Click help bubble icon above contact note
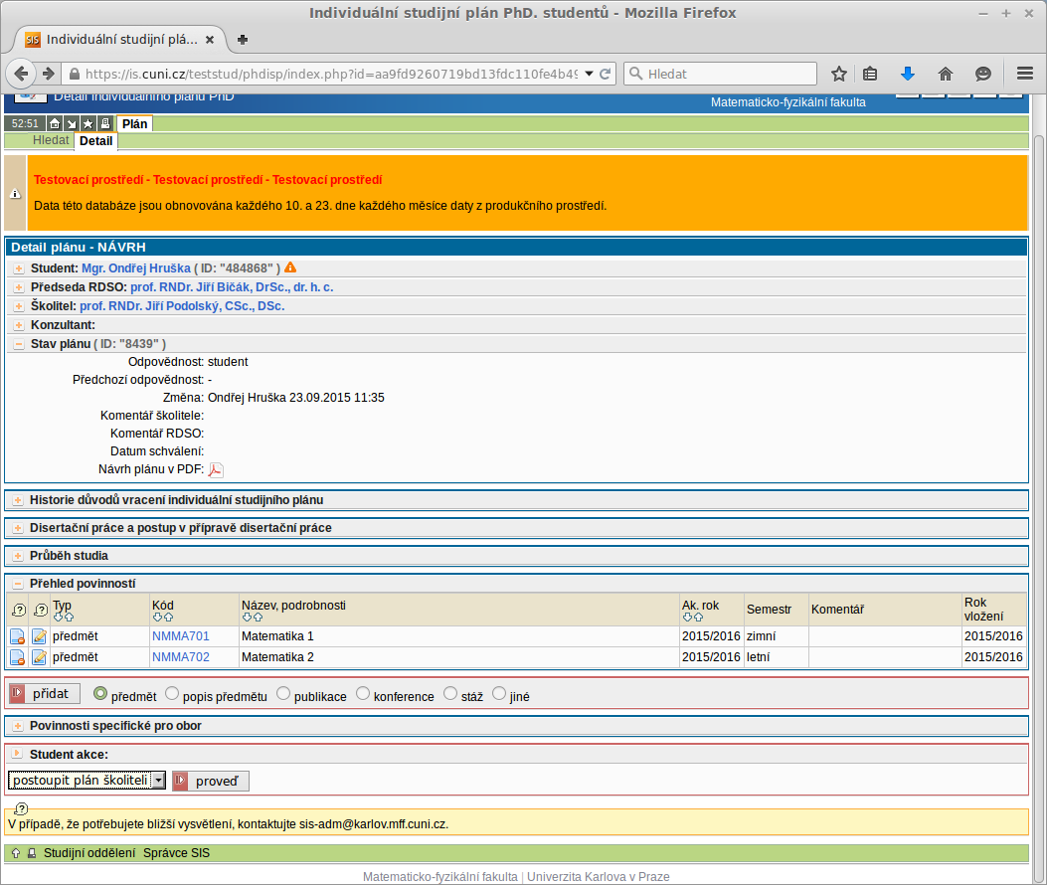This screenshot has width=1047, height=885. pos(21,808)
